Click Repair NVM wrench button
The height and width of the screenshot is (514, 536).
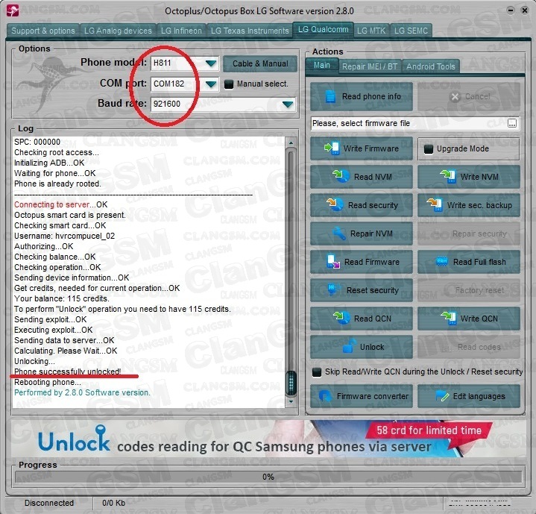361,234
